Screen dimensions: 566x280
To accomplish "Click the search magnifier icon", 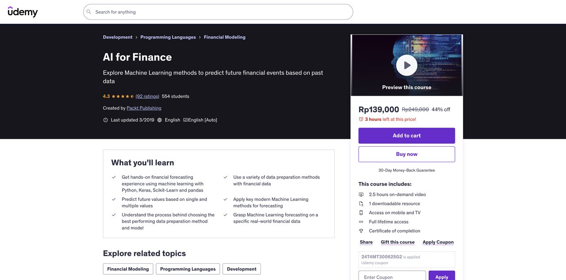I will point(89,12).
